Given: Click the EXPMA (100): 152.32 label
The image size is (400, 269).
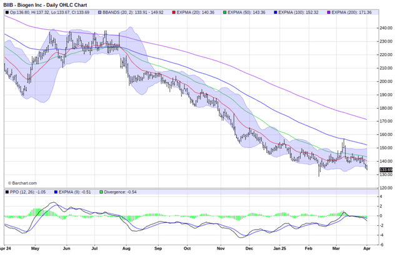Looking at the screenshot, I should click(x=298, y=12).
